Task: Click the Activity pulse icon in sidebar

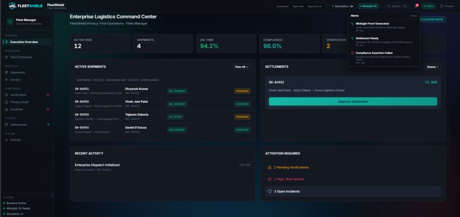Action: 6,140
